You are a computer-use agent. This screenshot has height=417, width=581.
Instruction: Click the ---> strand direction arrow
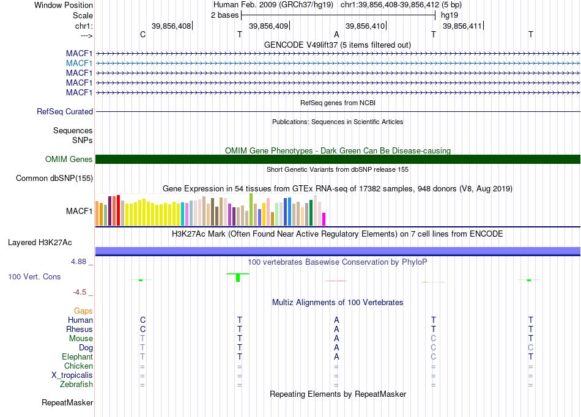[87, 35]
